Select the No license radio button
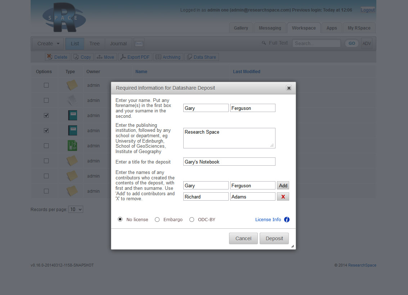The image size is (408, 295). (120, 219)
